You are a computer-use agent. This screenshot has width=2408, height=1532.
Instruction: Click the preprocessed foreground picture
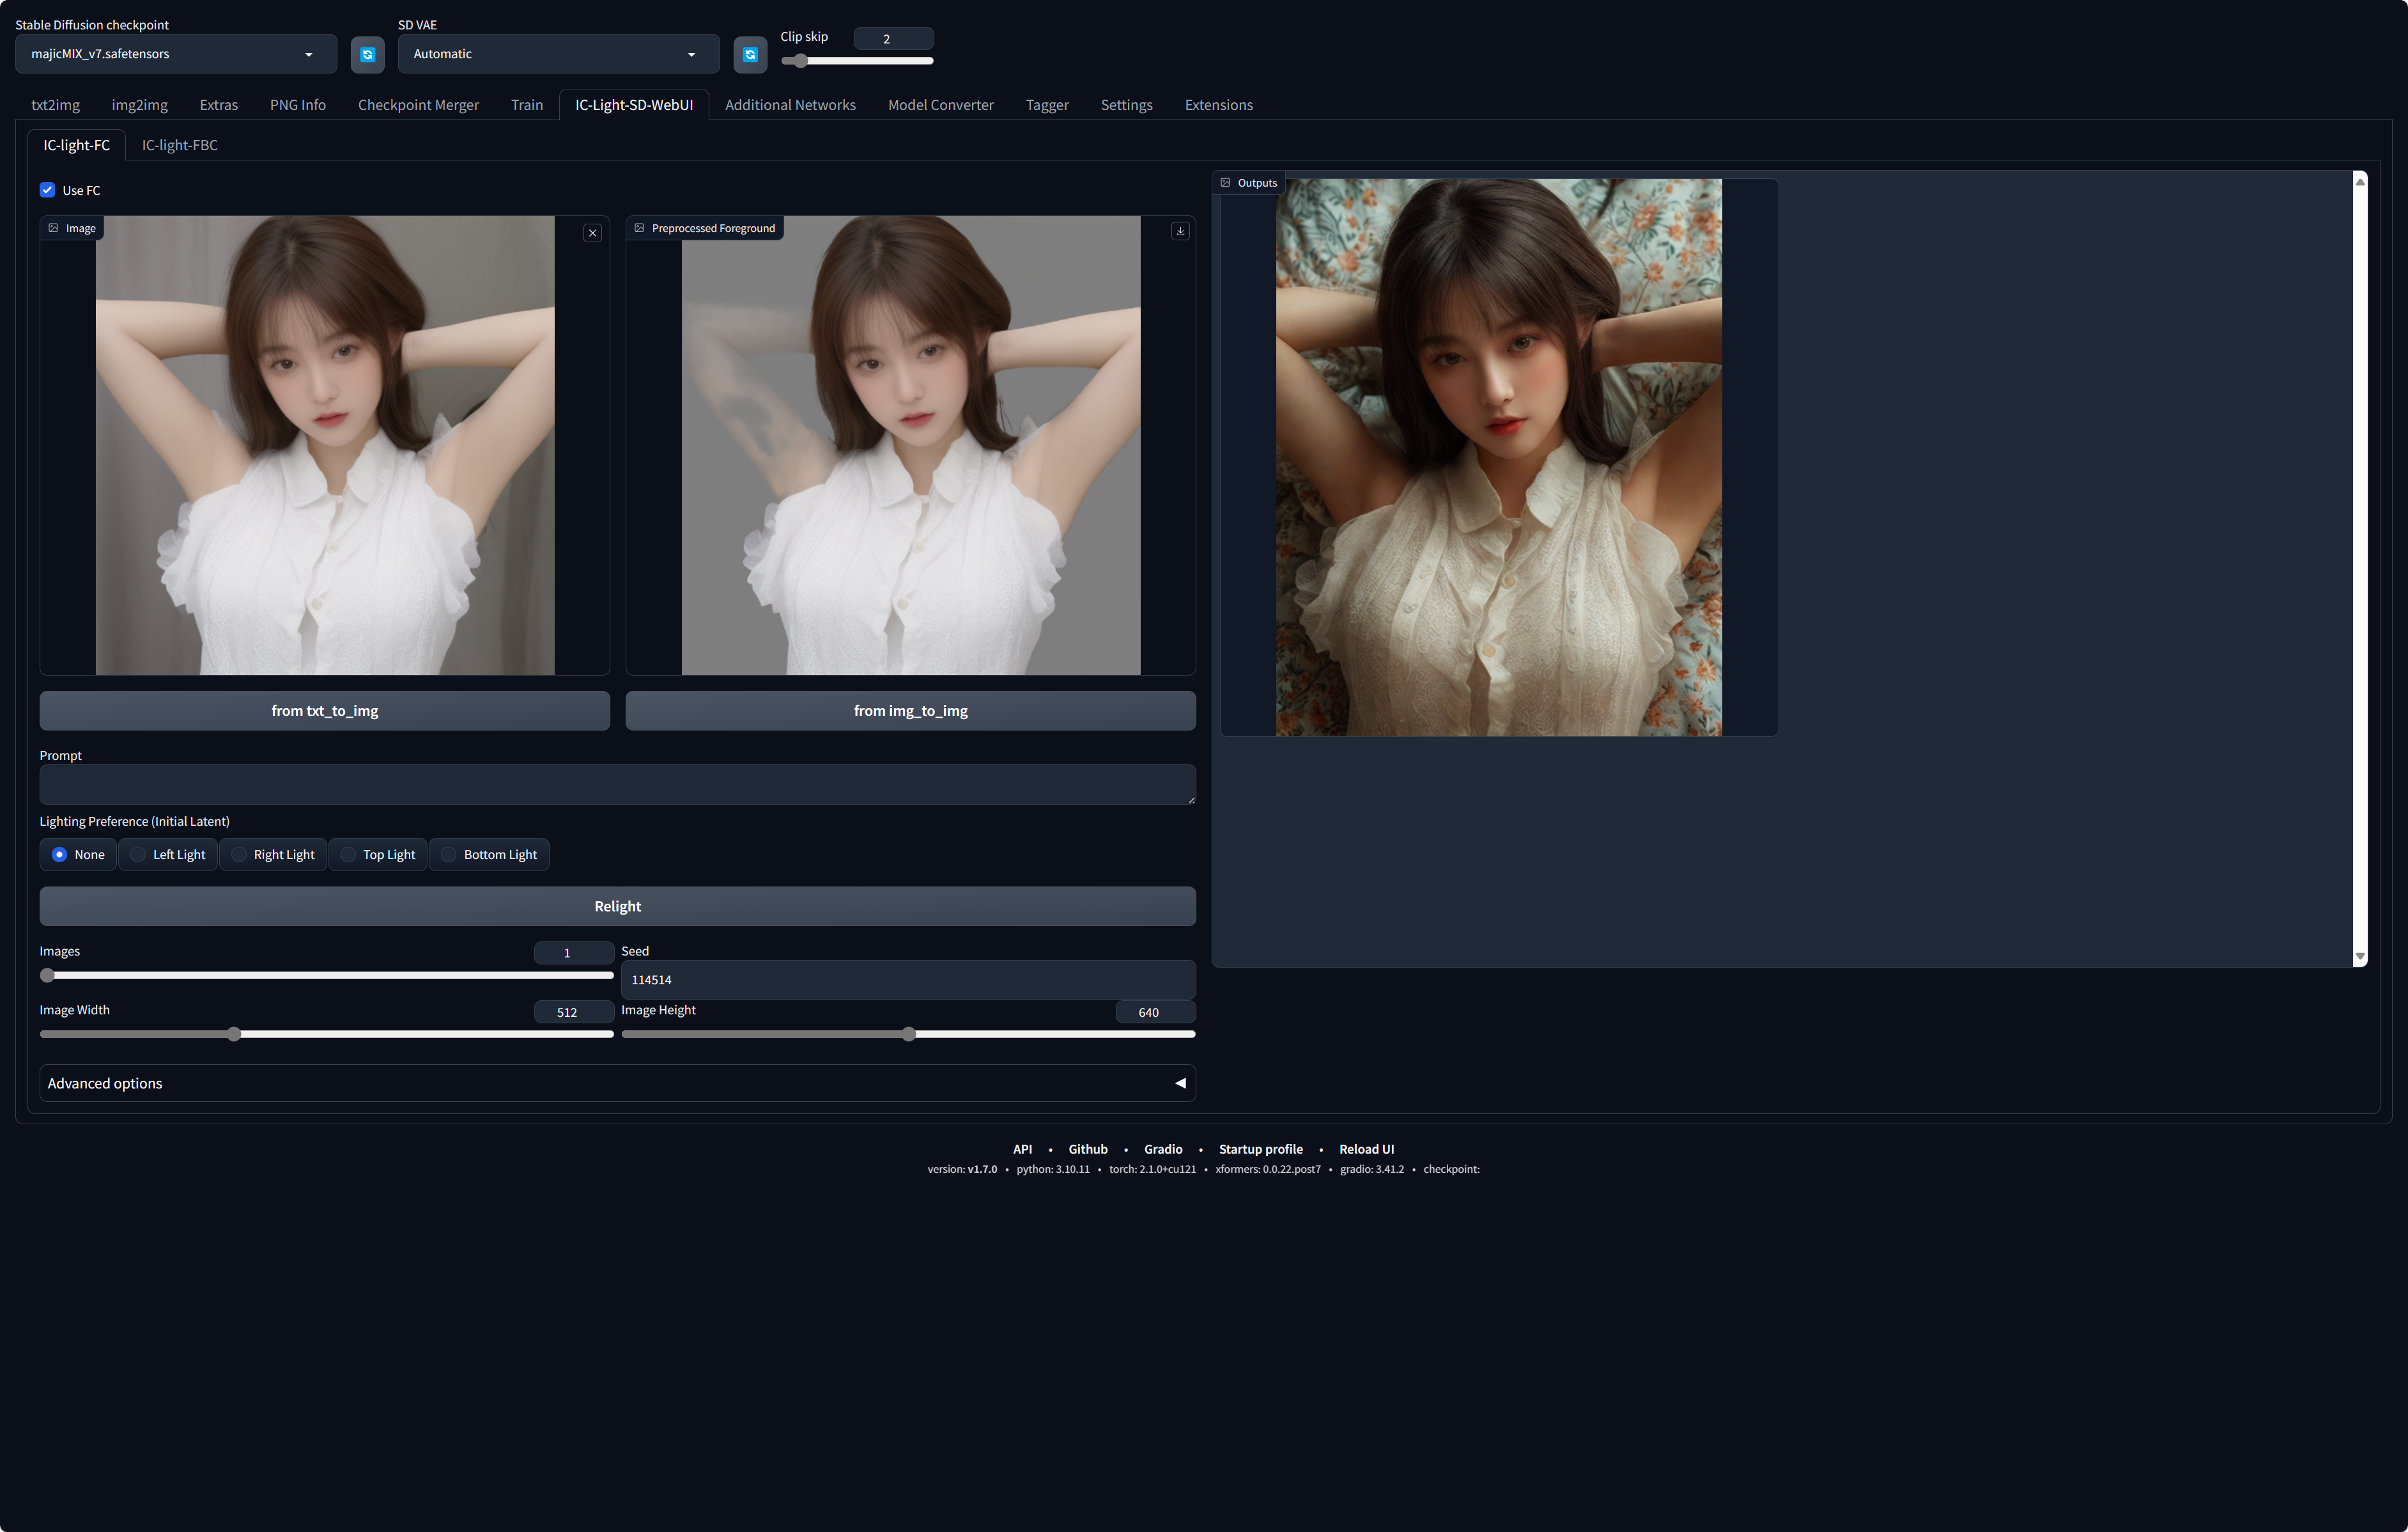(911, 446)
